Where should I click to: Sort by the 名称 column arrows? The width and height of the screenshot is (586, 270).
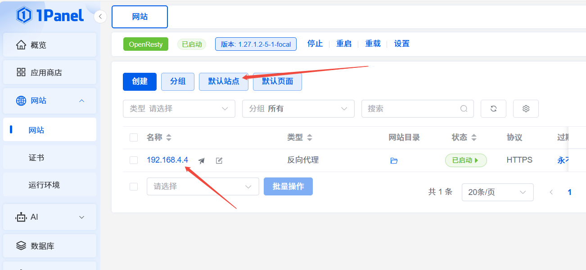[169, 138]
